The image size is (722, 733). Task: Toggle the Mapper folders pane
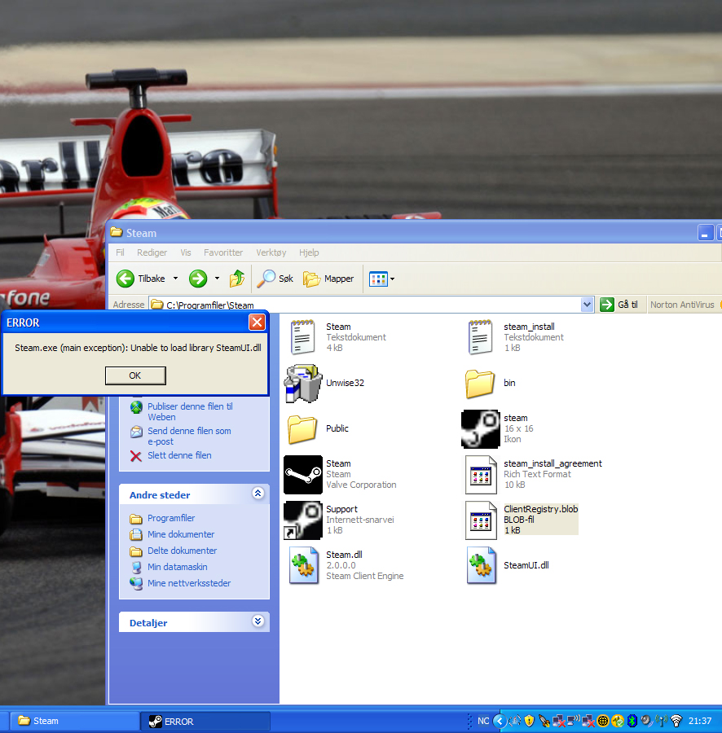(x=328, y=279)
